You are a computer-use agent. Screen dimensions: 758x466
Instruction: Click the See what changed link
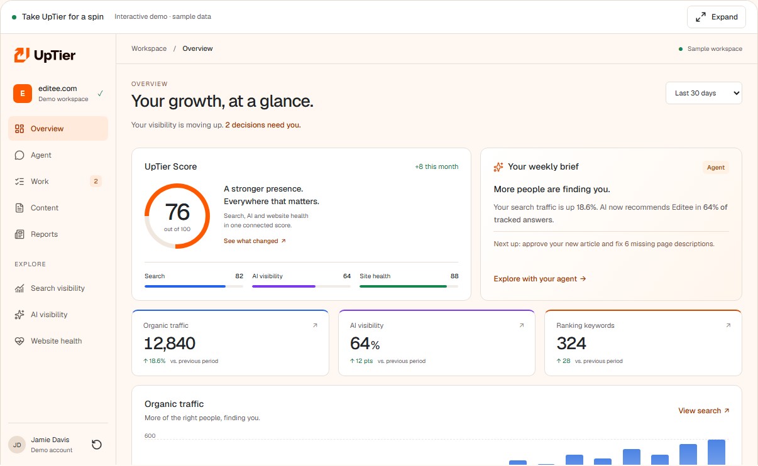click(x=255, y=241)
